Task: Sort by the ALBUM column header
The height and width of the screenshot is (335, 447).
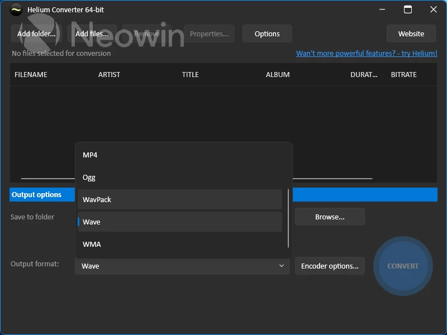Action: click(278, 75)
